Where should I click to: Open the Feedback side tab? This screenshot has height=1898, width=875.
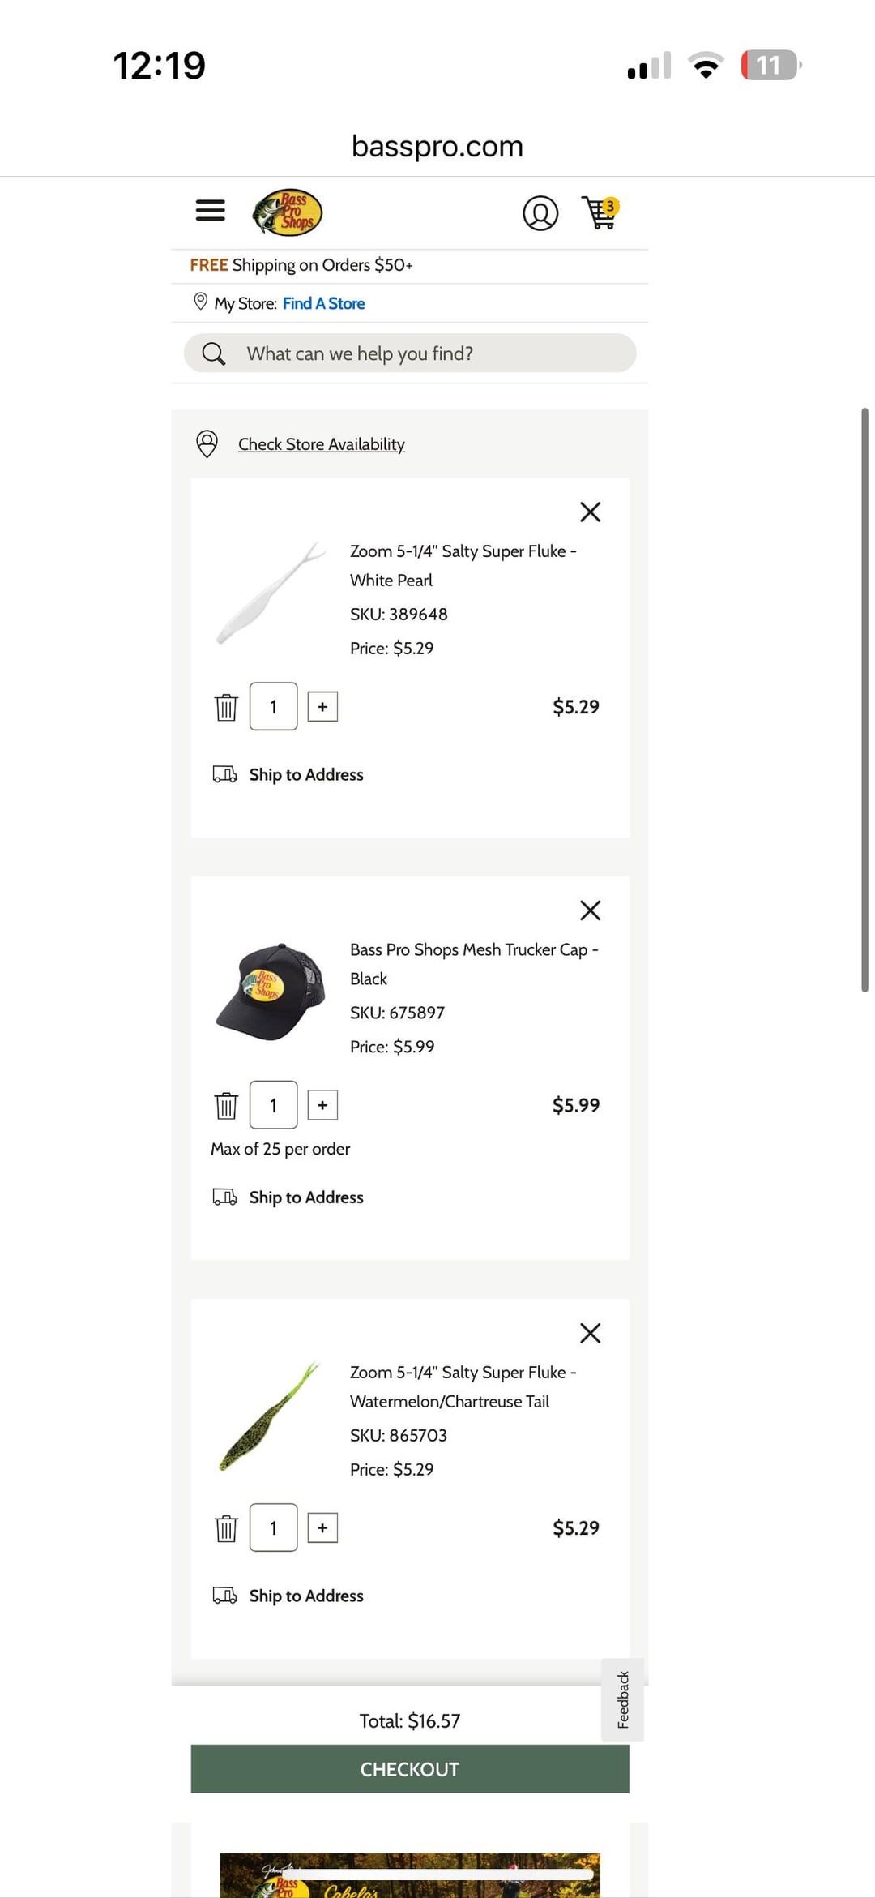click(622, 1699)
